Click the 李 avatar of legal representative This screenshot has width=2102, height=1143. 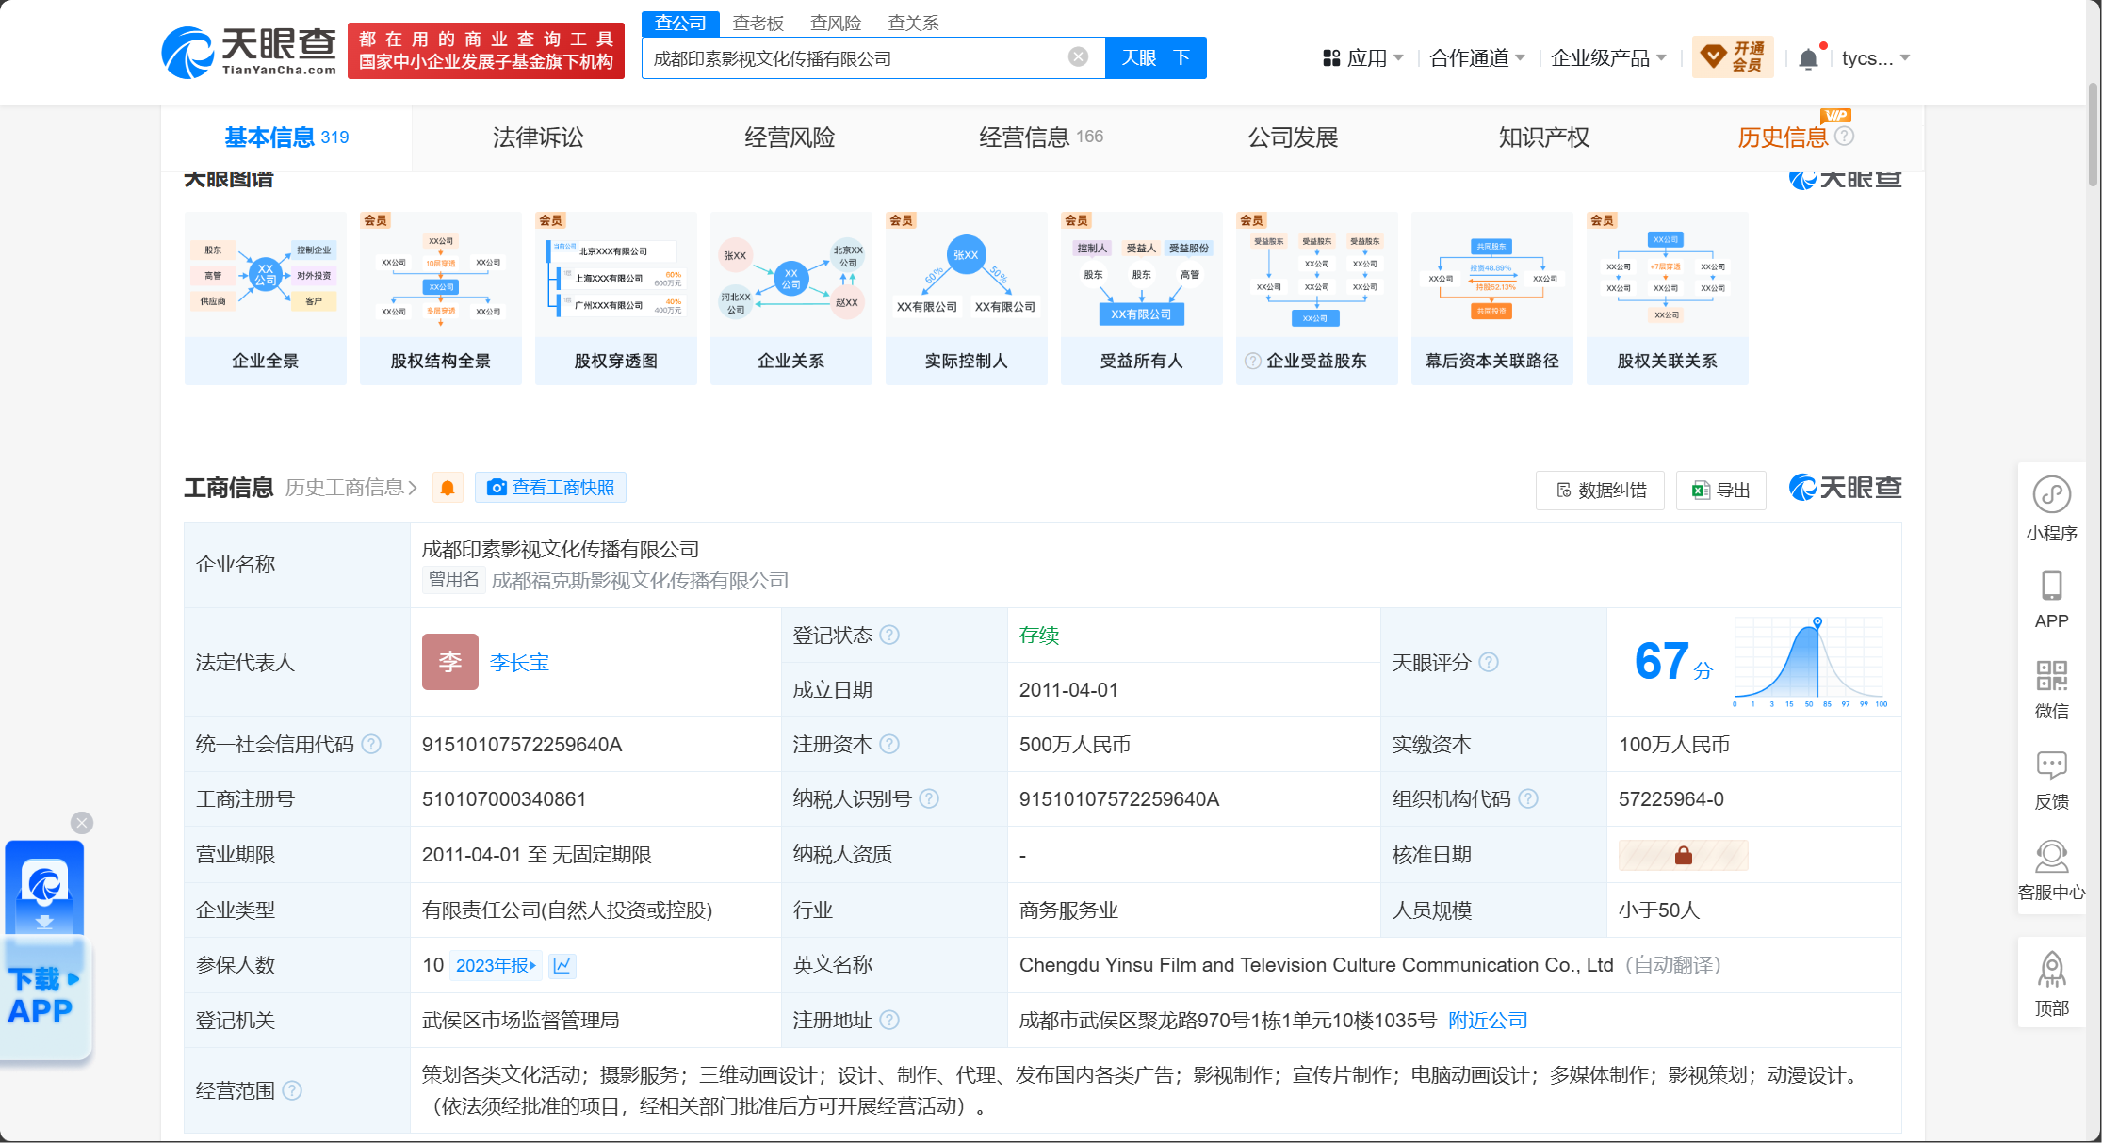point(449,662)
